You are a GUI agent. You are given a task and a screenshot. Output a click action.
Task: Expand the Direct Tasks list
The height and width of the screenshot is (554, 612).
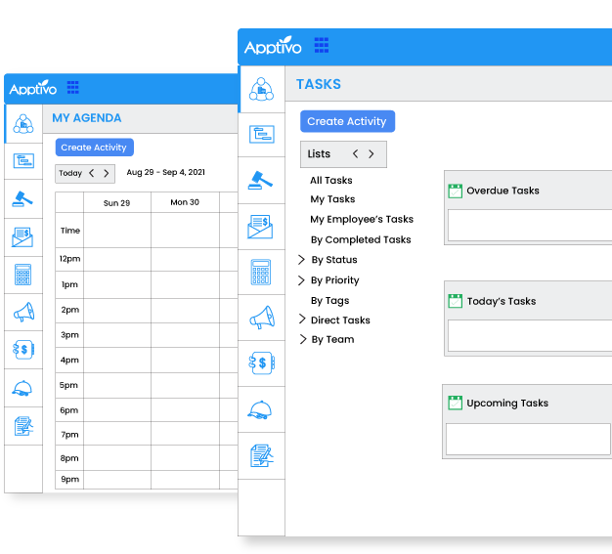click(x=302, y=320)
